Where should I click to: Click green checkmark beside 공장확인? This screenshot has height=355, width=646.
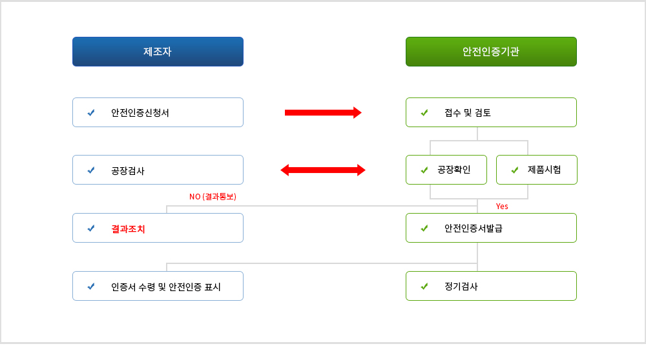(424, 170)
